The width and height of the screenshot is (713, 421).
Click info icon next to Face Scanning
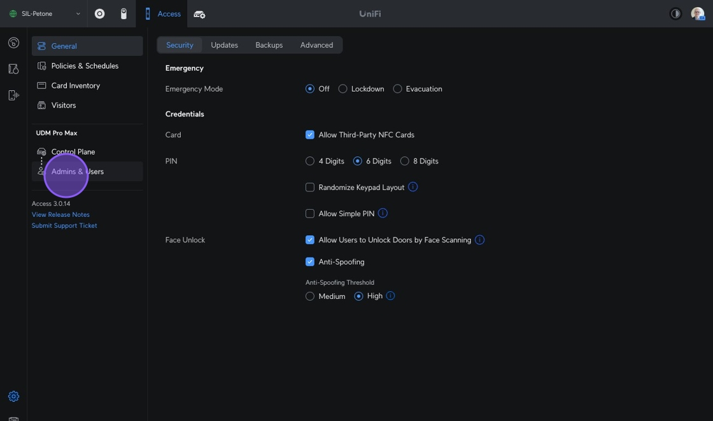pyautogui.click(x=479, y=240)
